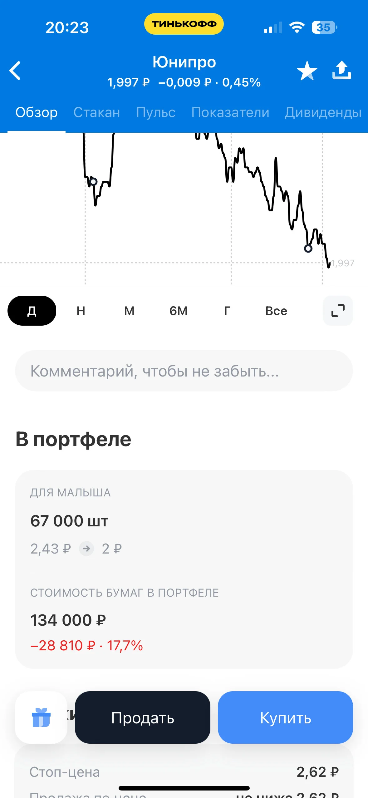
Task: Switch to the Дивиденды tab
Action: coord(323,112)
